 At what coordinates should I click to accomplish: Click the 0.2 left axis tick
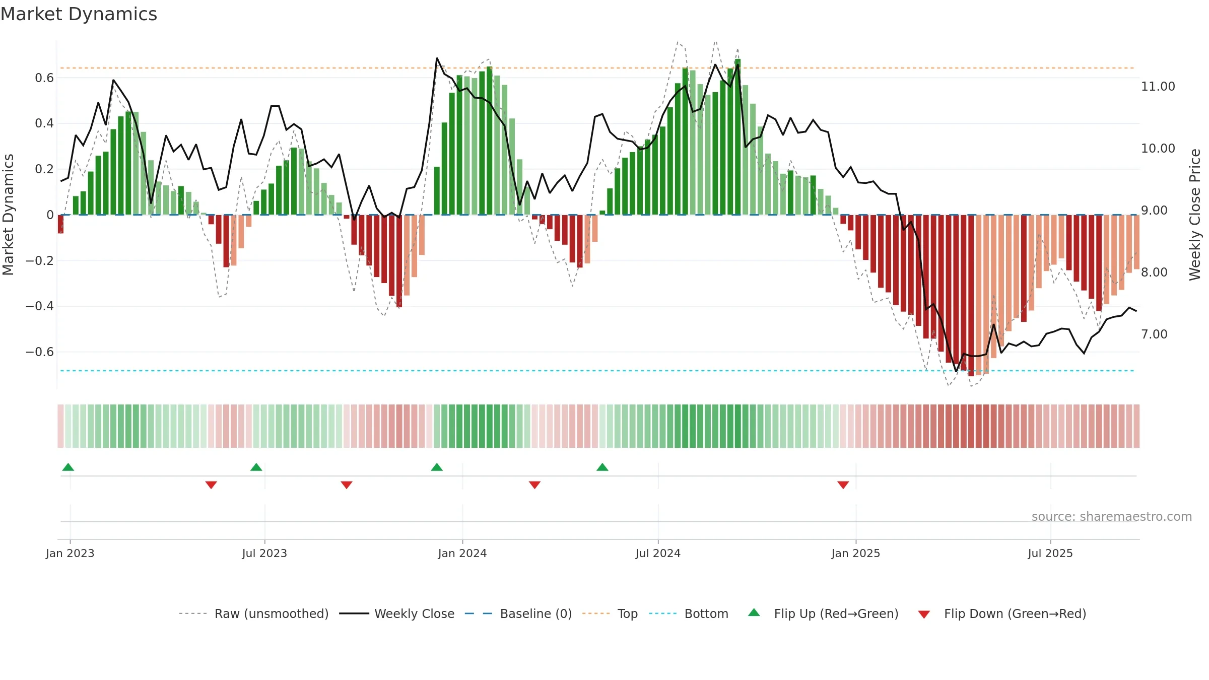click(44, 169)
